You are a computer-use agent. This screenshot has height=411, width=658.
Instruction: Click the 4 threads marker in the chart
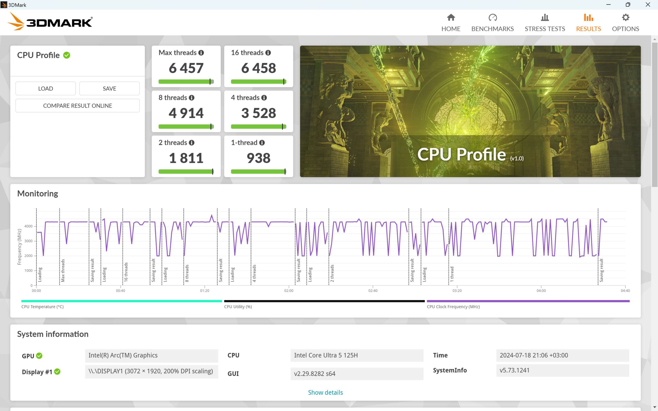(254, 274)
